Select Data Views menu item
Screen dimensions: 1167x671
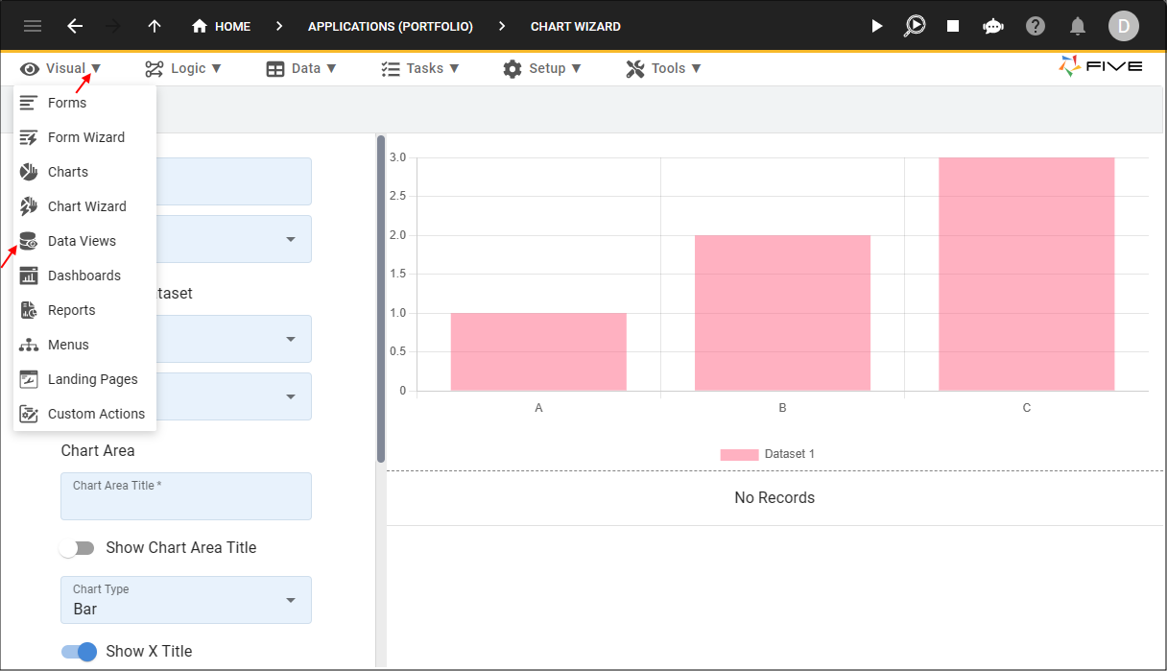[84, 241]
